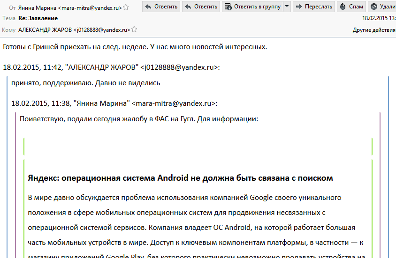Click the line 'Готовы с Гришей приехать'

click(x=135, y=47)
